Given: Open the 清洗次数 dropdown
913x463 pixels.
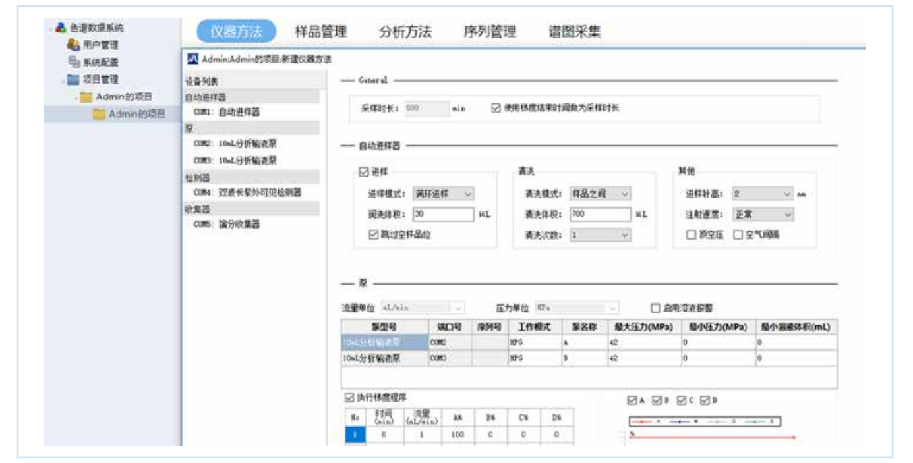Looking at the screenshot, I should [601, 234].
